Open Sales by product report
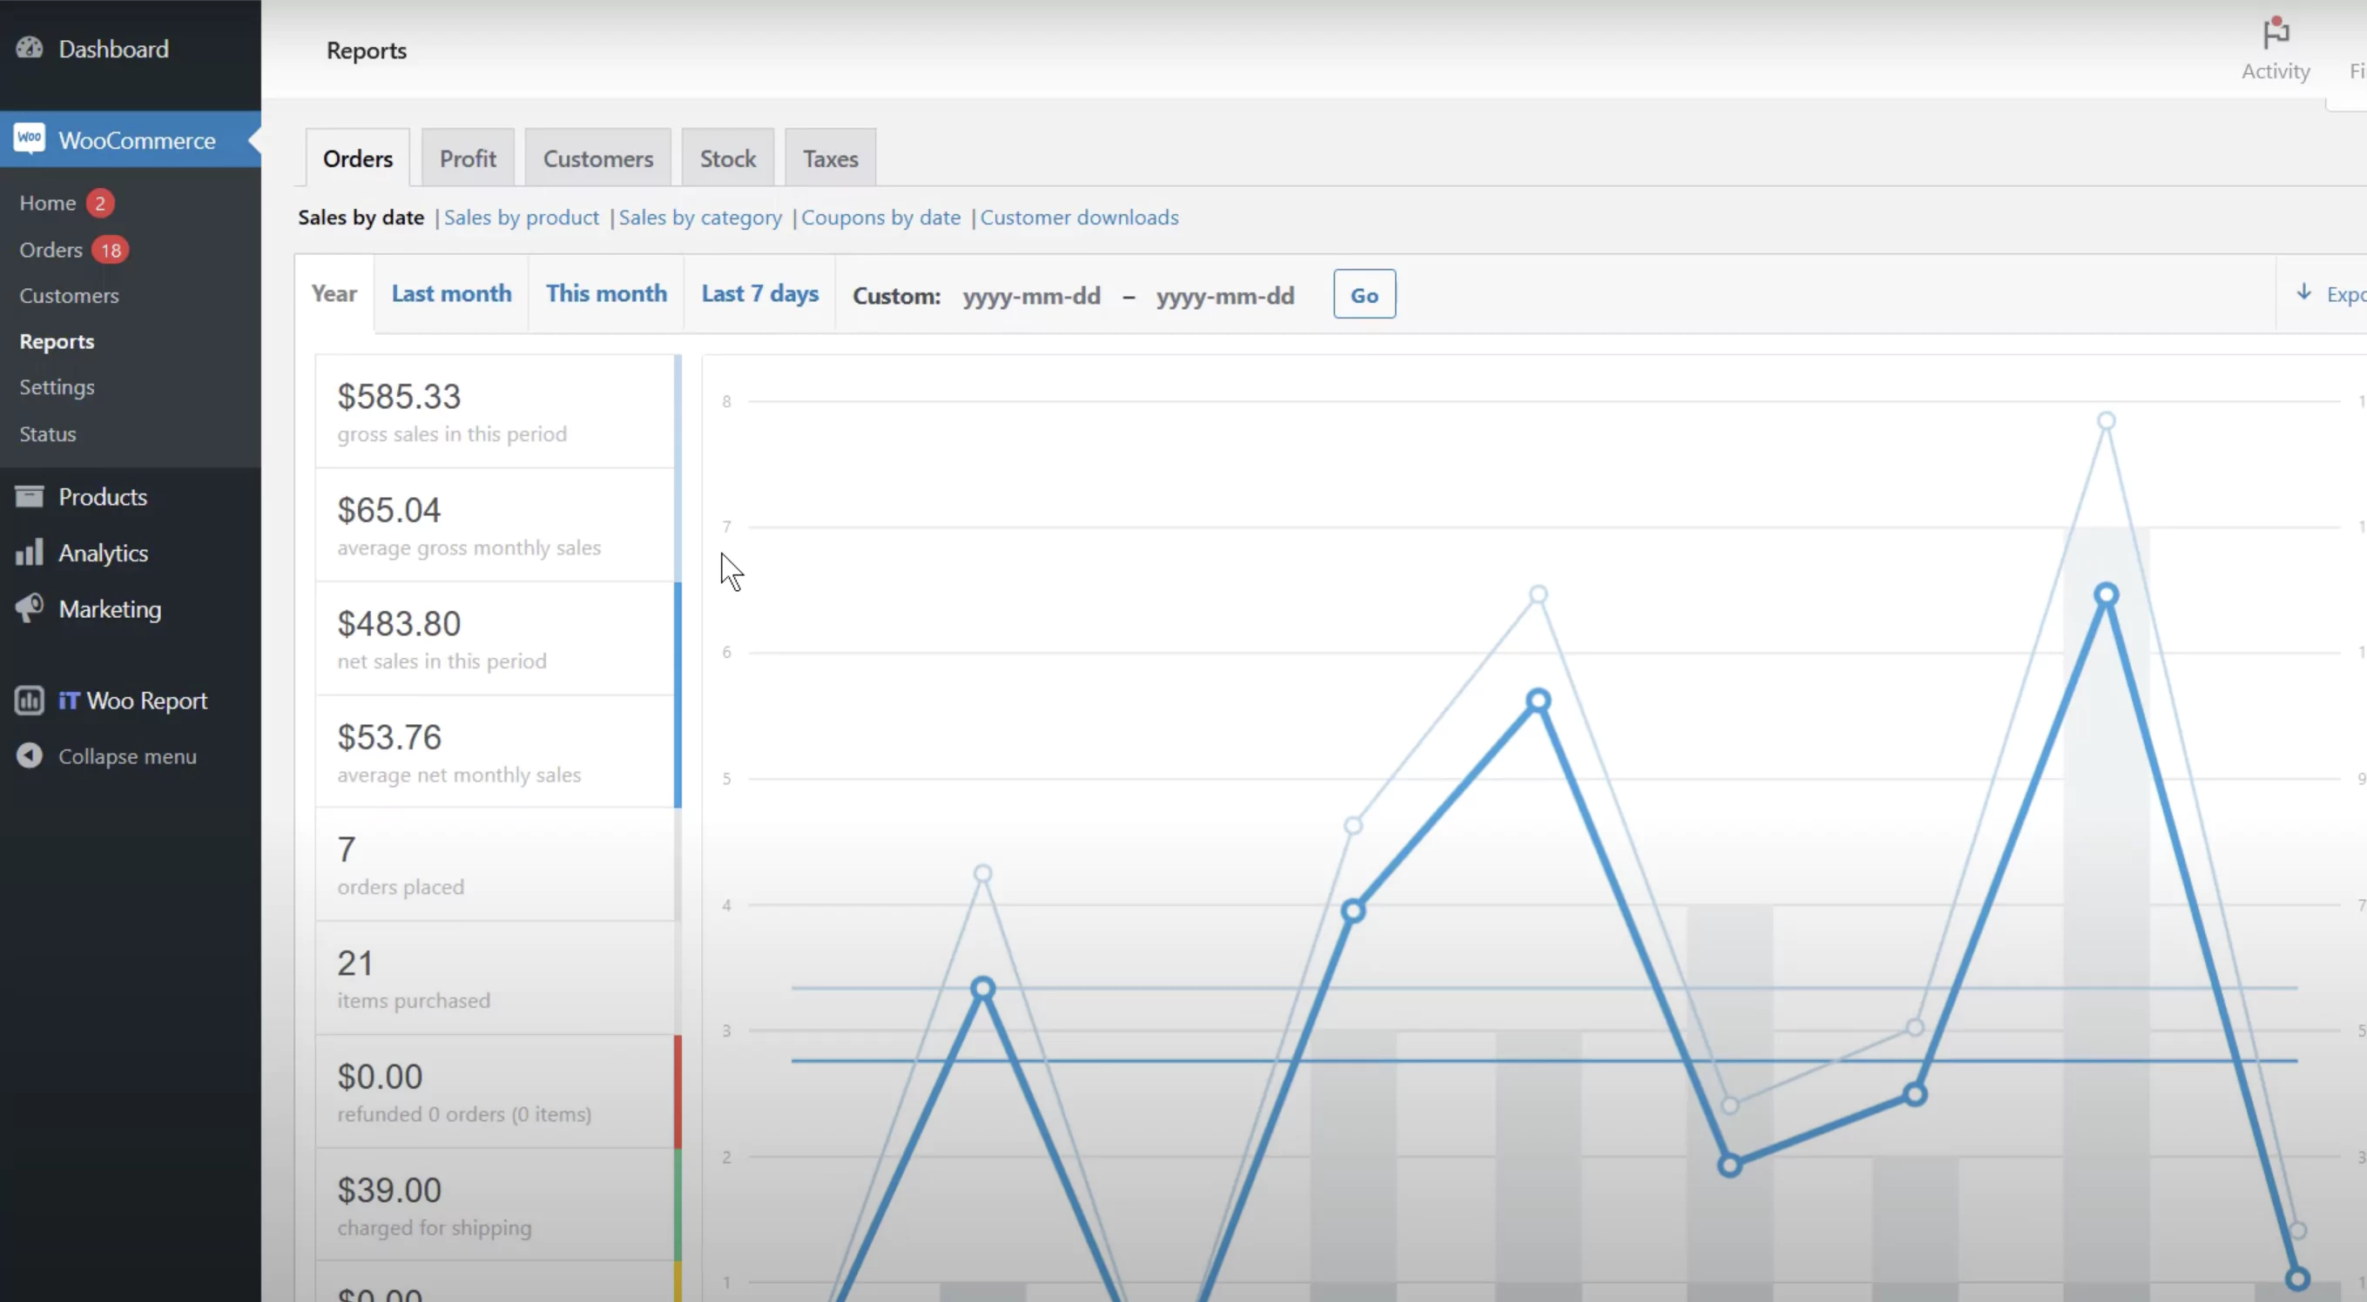This screenshot has width=2367, height=1302. pyautogui.click(x=521, y=218)
